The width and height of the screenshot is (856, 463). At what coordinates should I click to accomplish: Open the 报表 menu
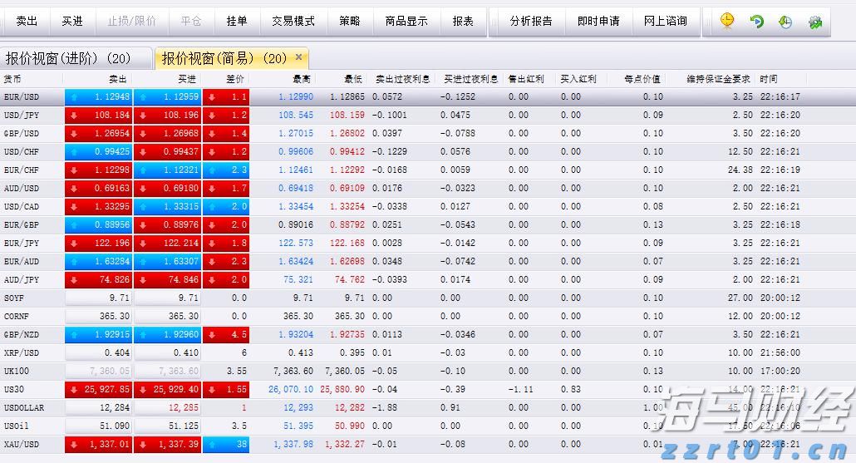click(x=463, y=21)
